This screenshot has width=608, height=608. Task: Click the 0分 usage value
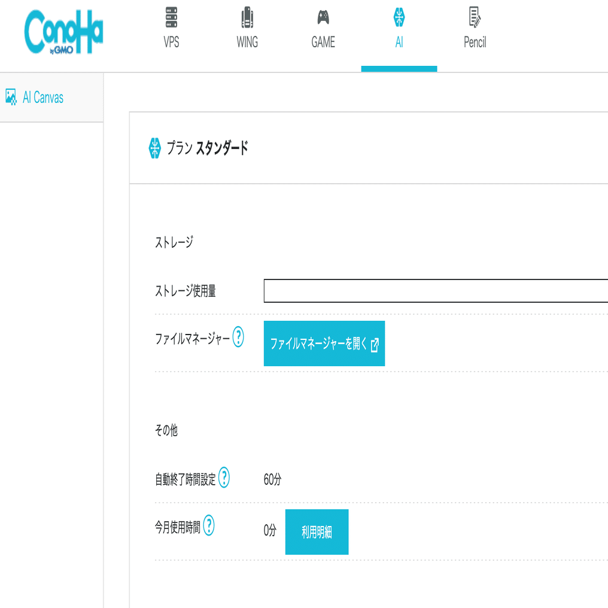270,530
